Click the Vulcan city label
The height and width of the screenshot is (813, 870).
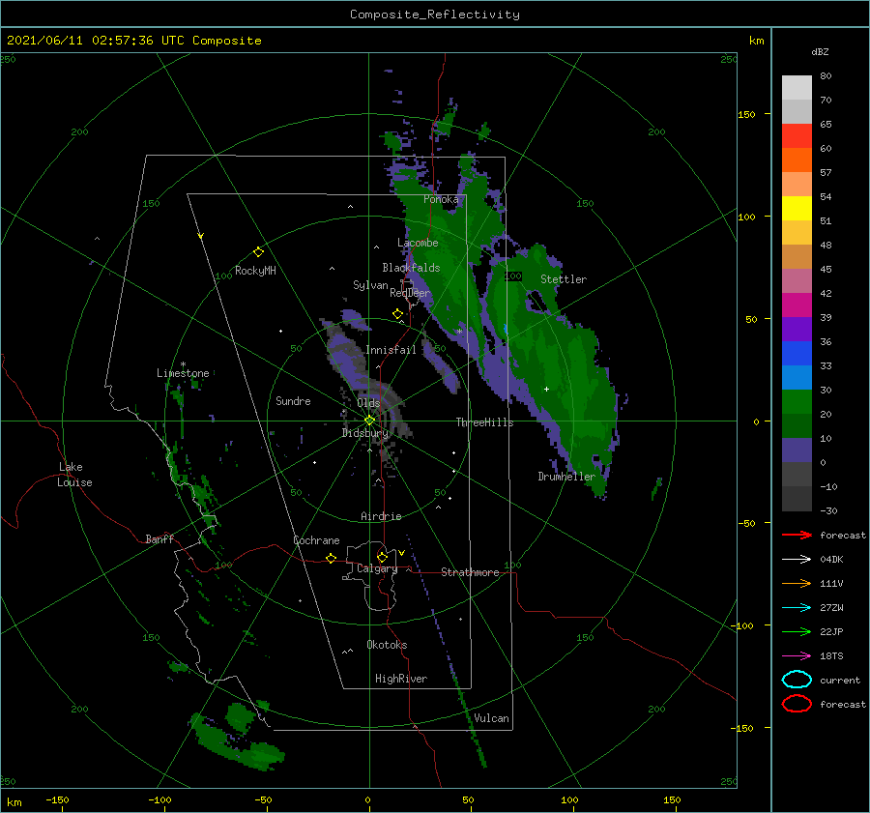point(491,718)
